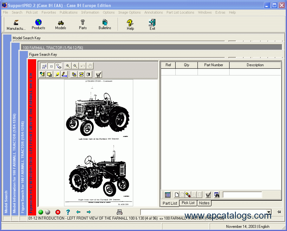Click the pushpin icon at bottom right
The width and height of the screenshot is (287, 231).
pyautogui.click(x=279, y=212)
